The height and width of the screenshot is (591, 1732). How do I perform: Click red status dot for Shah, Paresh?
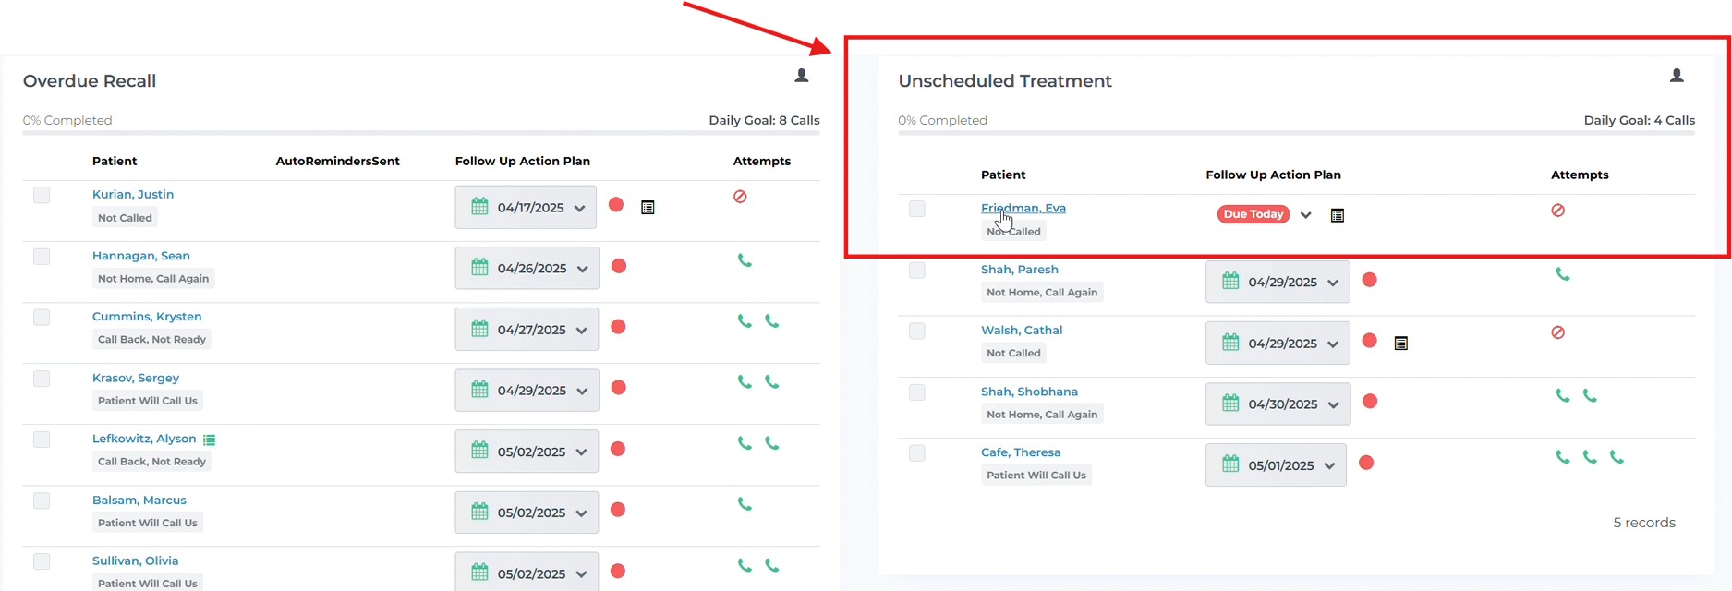[x=1370, y=280]
